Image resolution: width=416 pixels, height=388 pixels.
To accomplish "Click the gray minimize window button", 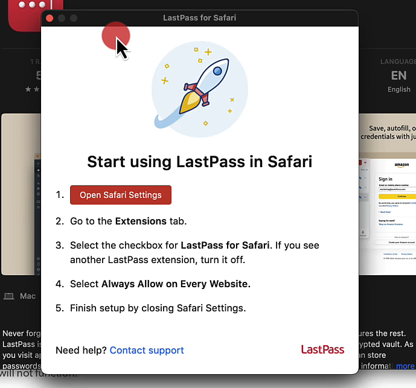I will tap(62, 18).
